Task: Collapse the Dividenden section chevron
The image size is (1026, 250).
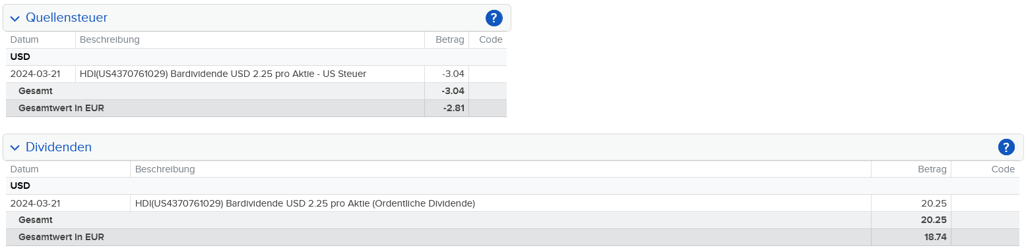Action: tap(15, 147)
